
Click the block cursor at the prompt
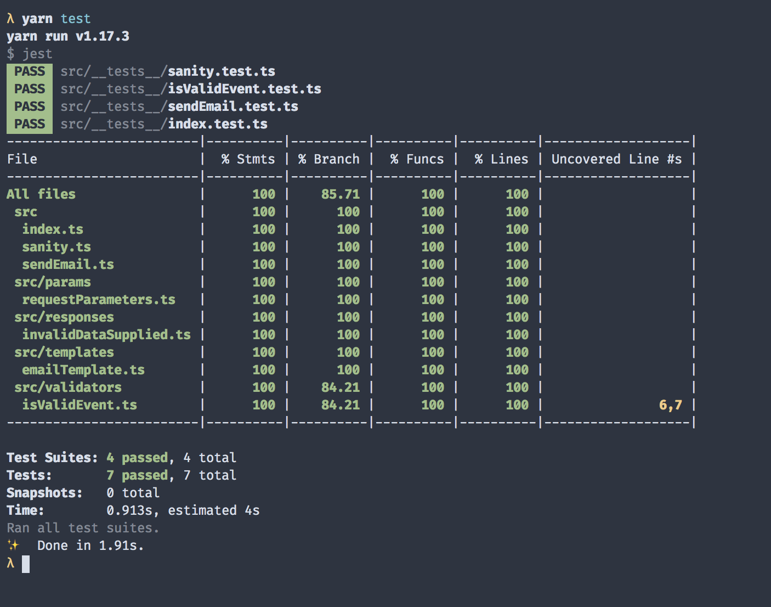pos(26,564)
